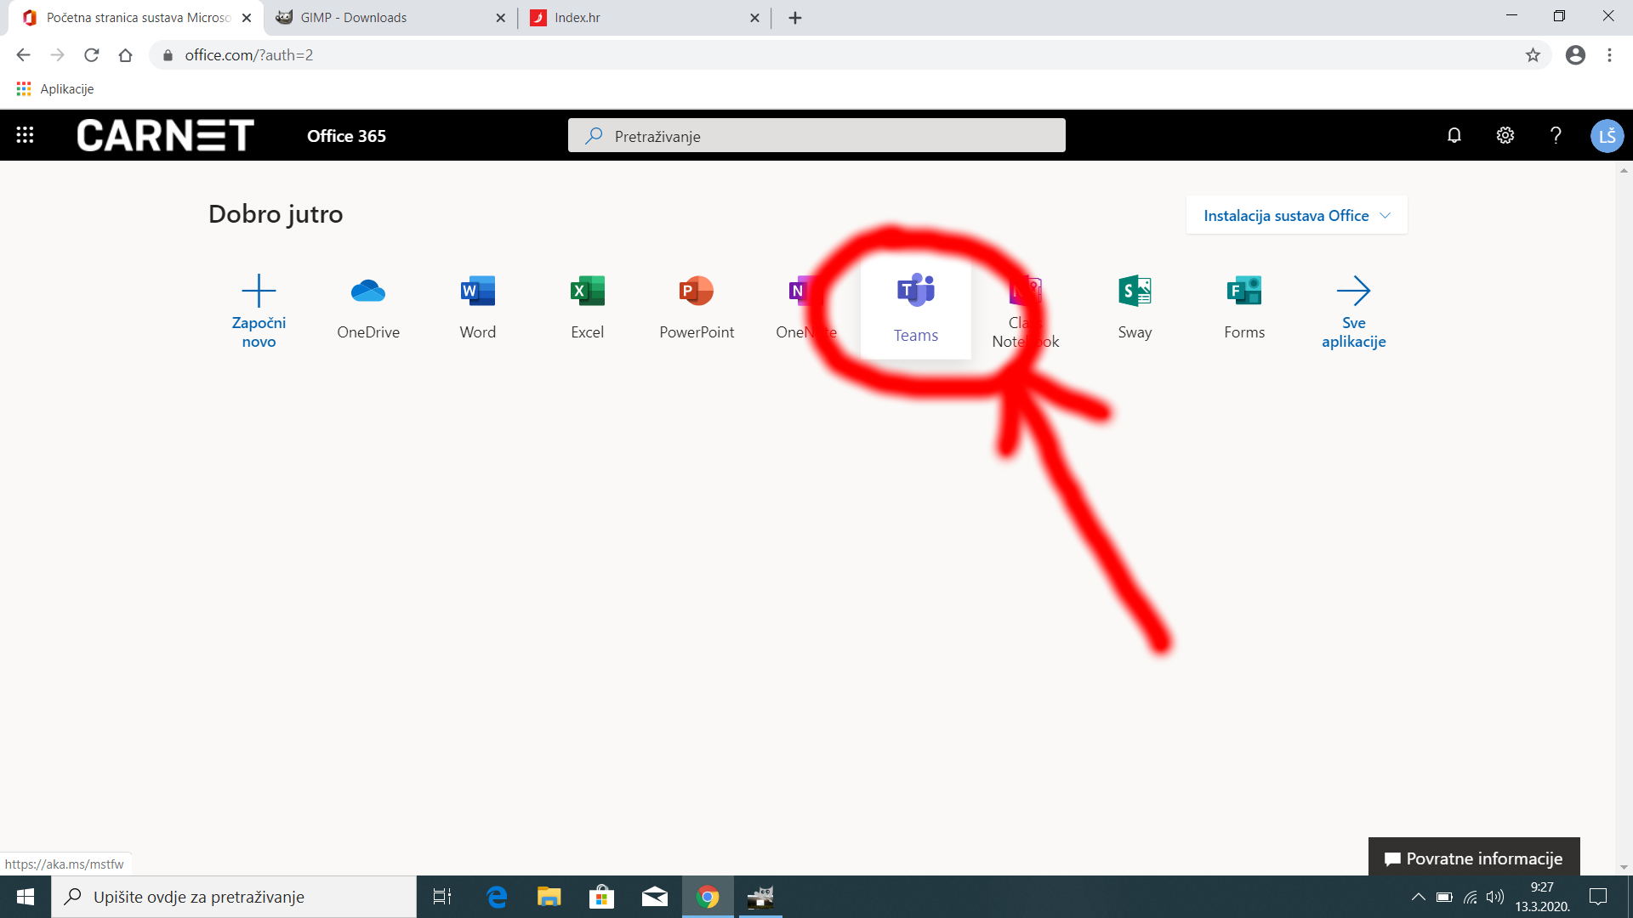
Task: View site info lock icon
Action: click(x=168, y=55)
